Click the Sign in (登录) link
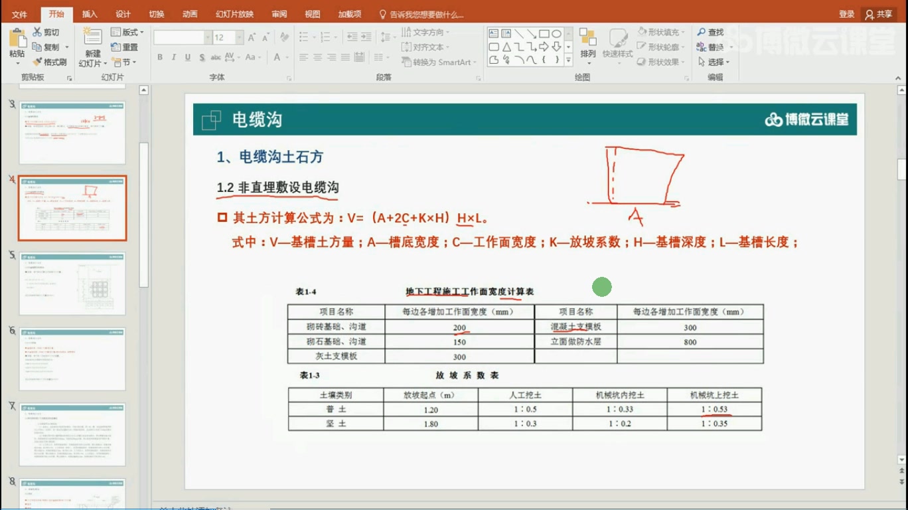 point(846,14)
